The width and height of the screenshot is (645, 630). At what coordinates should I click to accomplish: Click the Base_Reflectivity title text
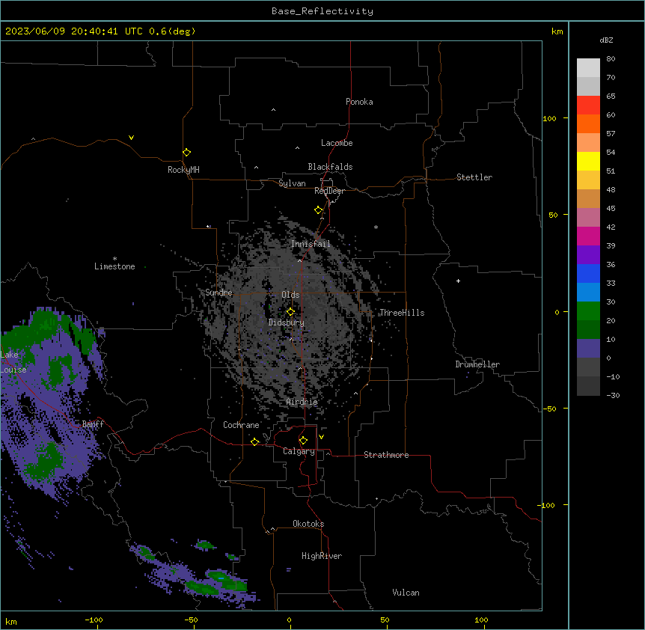click(x=322, y=11)
